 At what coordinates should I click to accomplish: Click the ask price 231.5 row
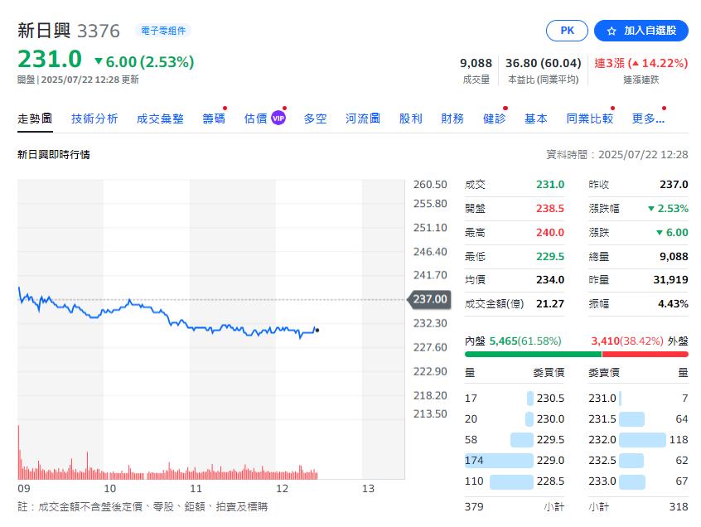tap(638, 418)
